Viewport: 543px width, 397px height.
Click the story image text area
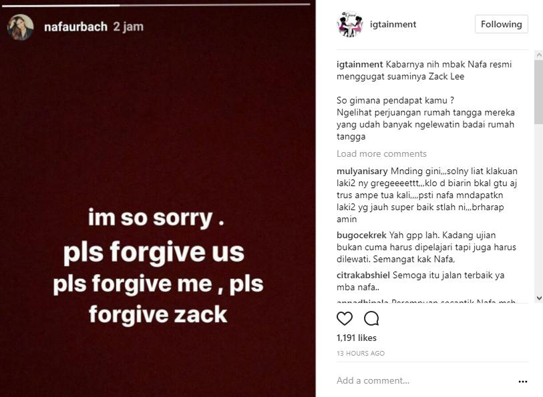tap(158, 265)
